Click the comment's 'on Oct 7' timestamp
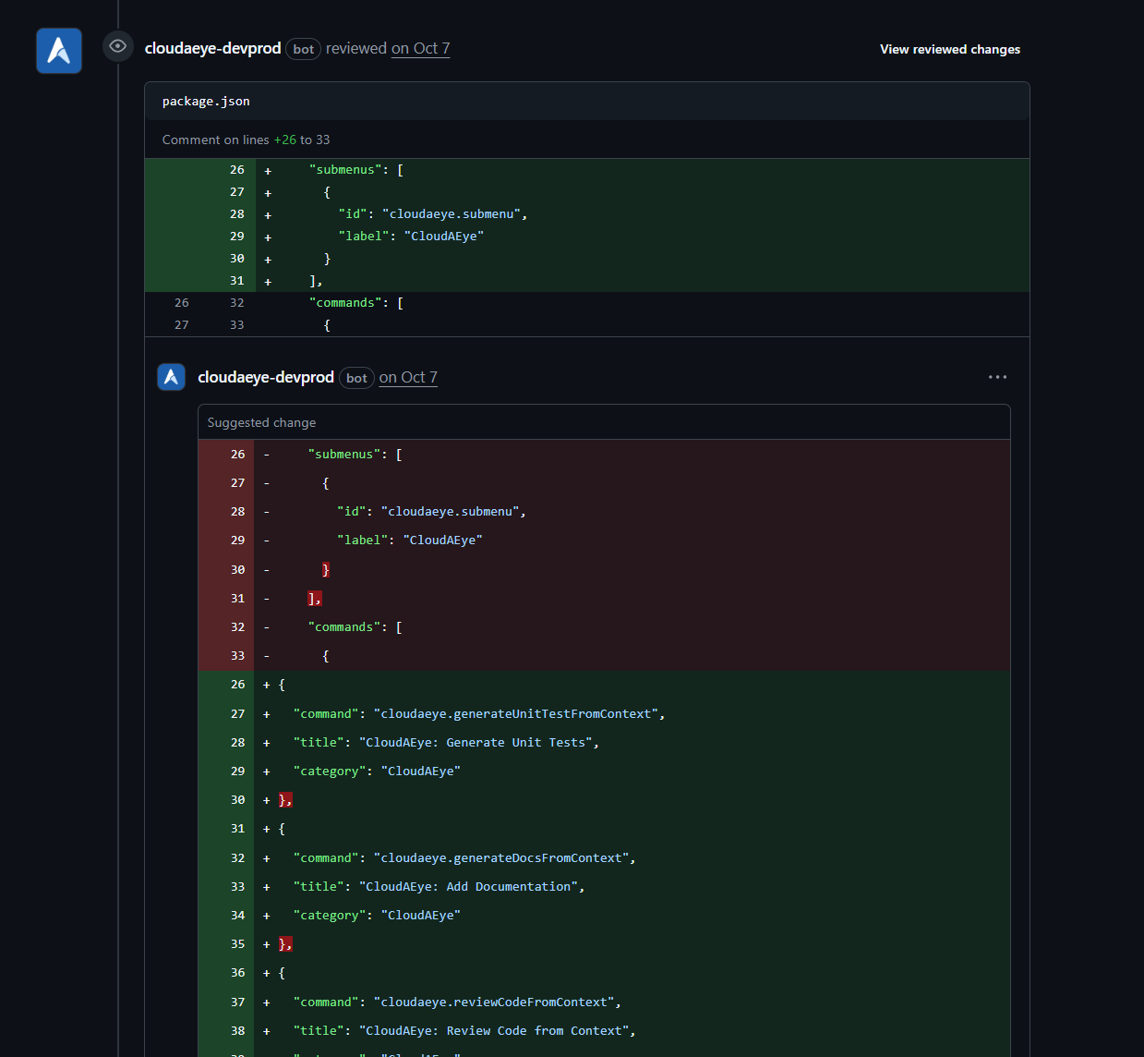 click(x=408, y=377)
